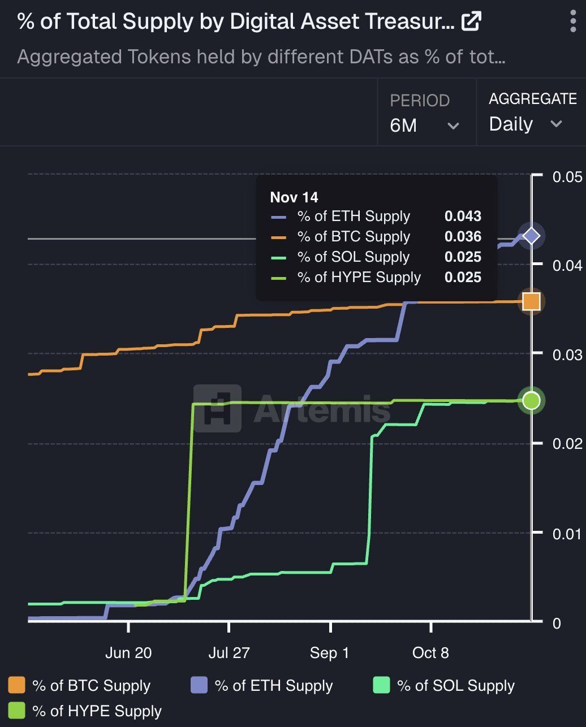Click the lime HYPE Supply legend icon
This screenshot has width=586, height=727.
pyautogui.click(x=15, y=711)
